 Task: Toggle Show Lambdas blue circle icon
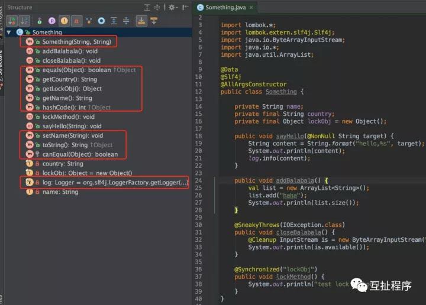[101, 21]
